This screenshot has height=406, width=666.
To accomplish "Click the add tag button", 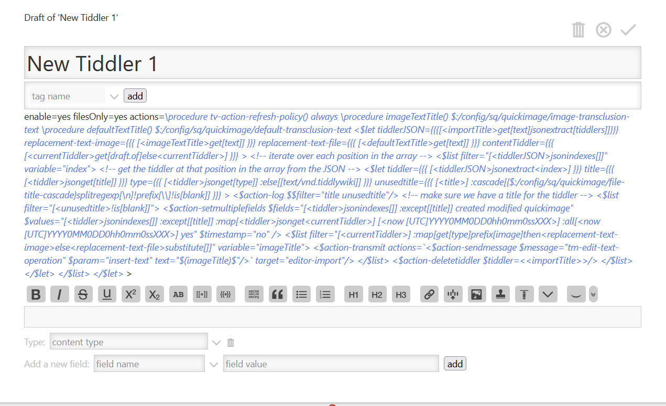I will click(135, 96).
